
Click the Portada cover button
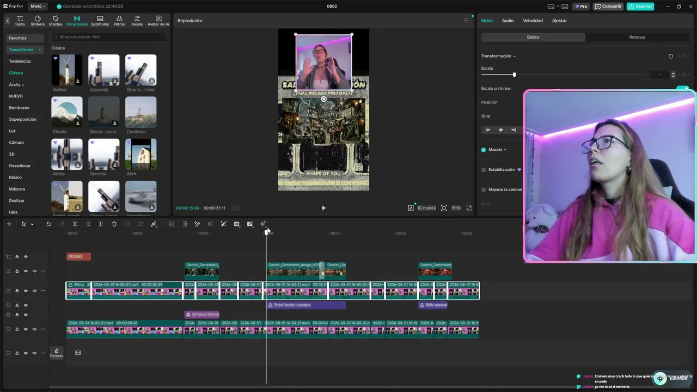[x=57, y=353]
